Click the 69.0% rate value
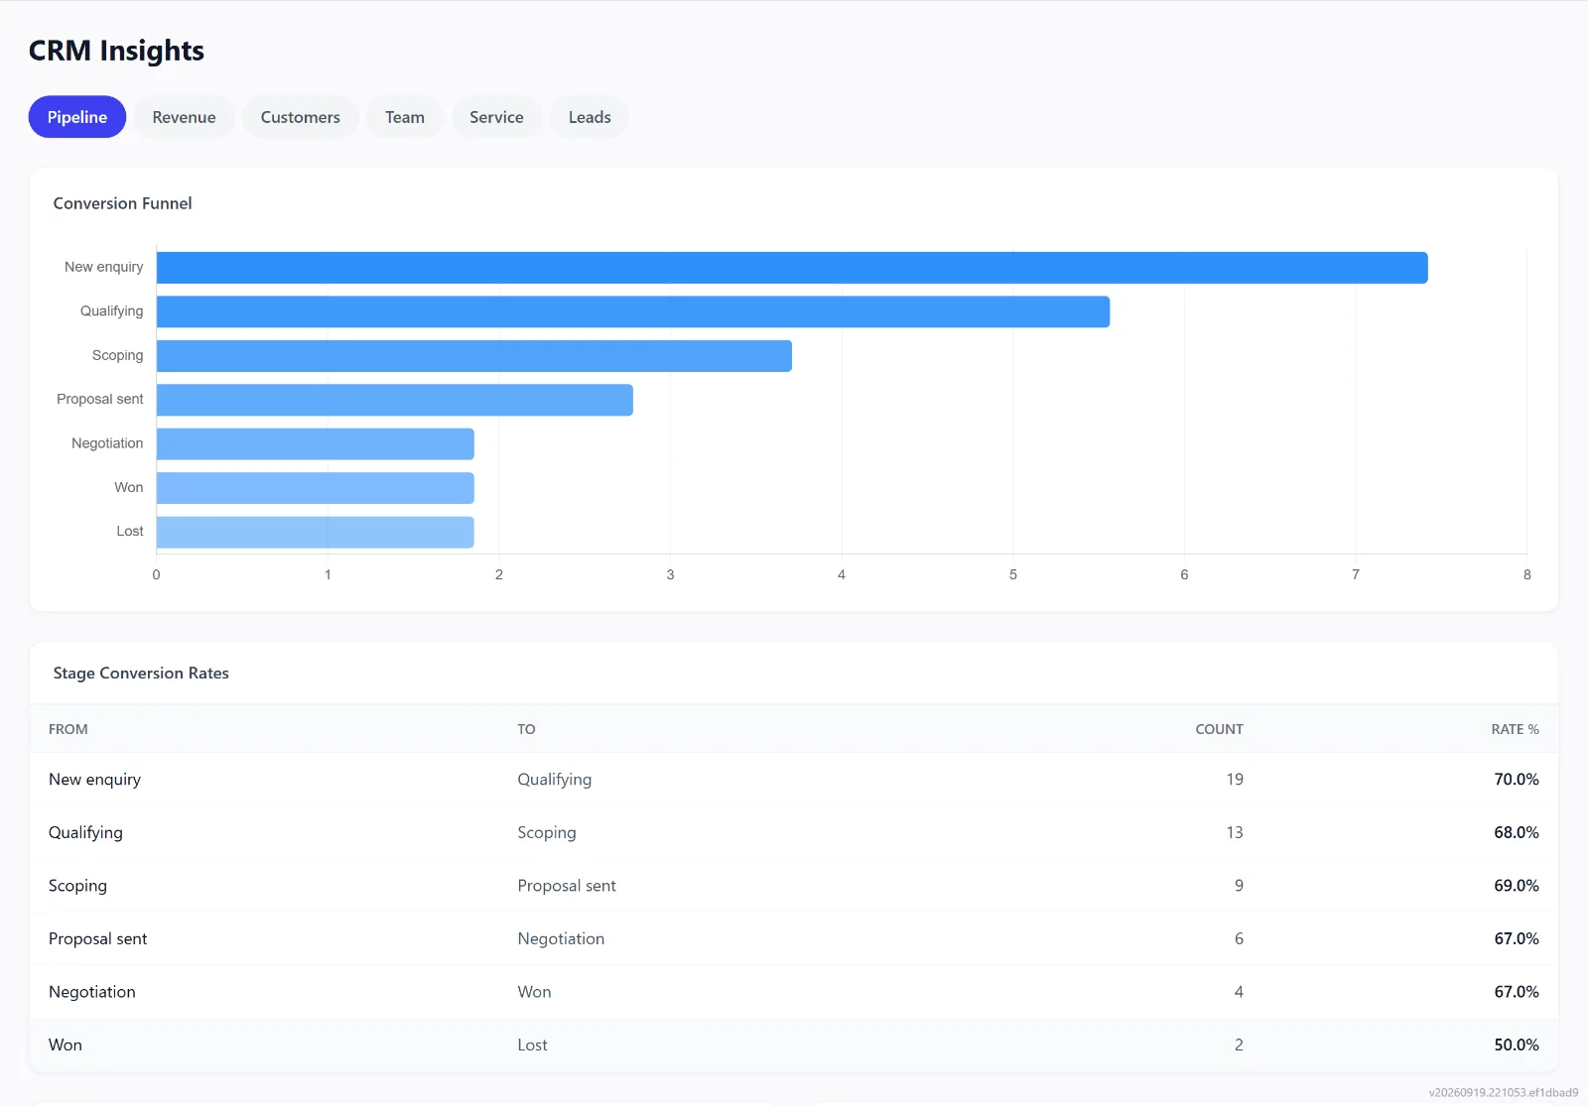The image size is (1588, 1106). (x=1517, y=886)
